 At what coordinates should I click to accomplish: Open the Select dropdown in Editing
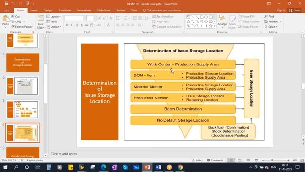(271, 27)
